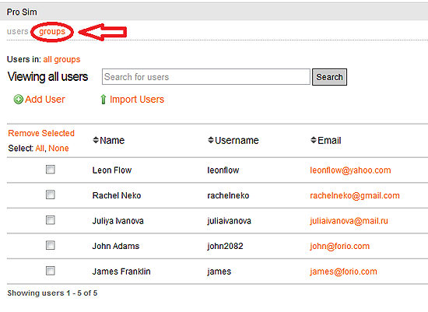Click the username 'john2082'

point(225,246)
